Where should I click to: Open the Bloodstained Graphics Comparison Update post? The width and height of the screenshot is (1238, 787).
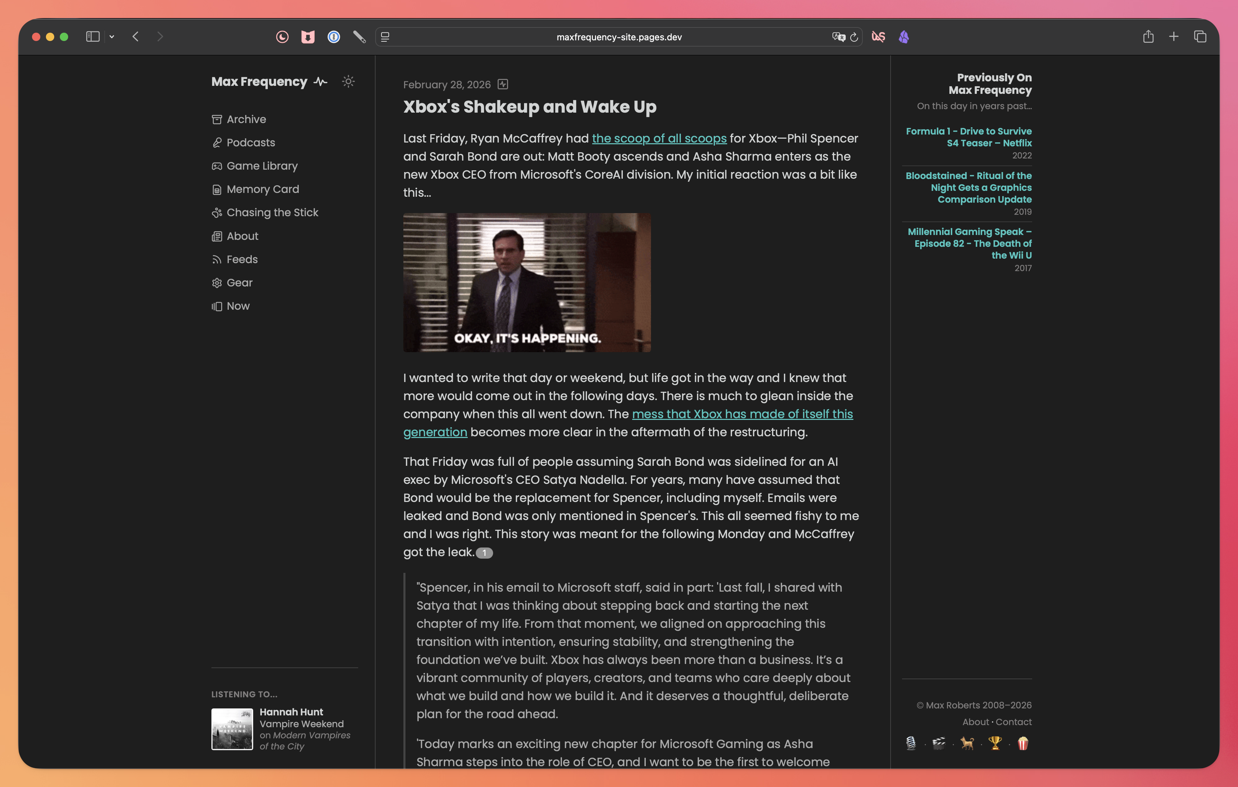[968, 188]
